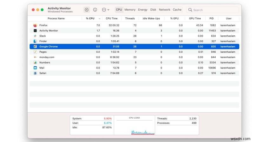Click the monday.com app icon
The image size is (254, 142).
tap(35, 57)
